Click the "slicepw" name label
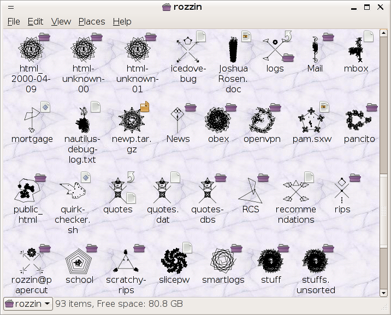 (174, 280)
